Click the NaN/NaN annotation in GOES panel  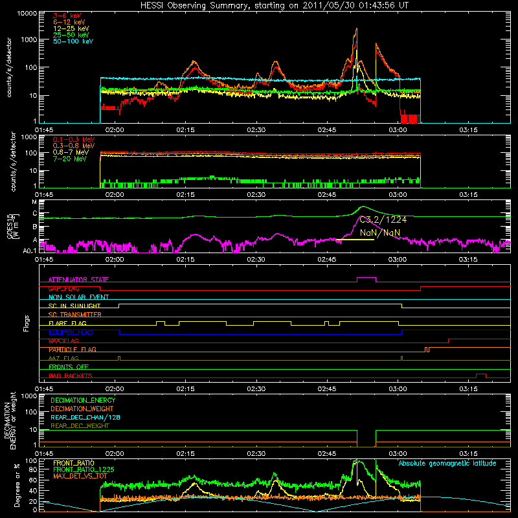380,233
